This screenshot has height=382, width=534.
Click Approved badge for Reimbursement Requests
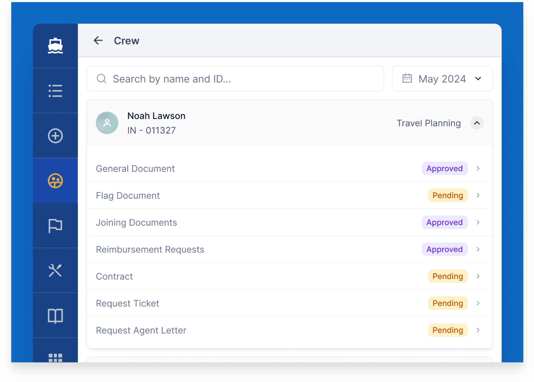[x=444, y=249]
